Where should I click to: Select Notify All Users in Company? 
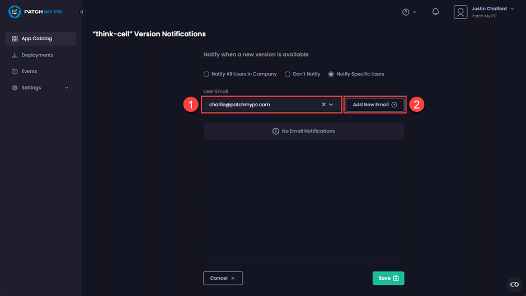pos(206,74)
